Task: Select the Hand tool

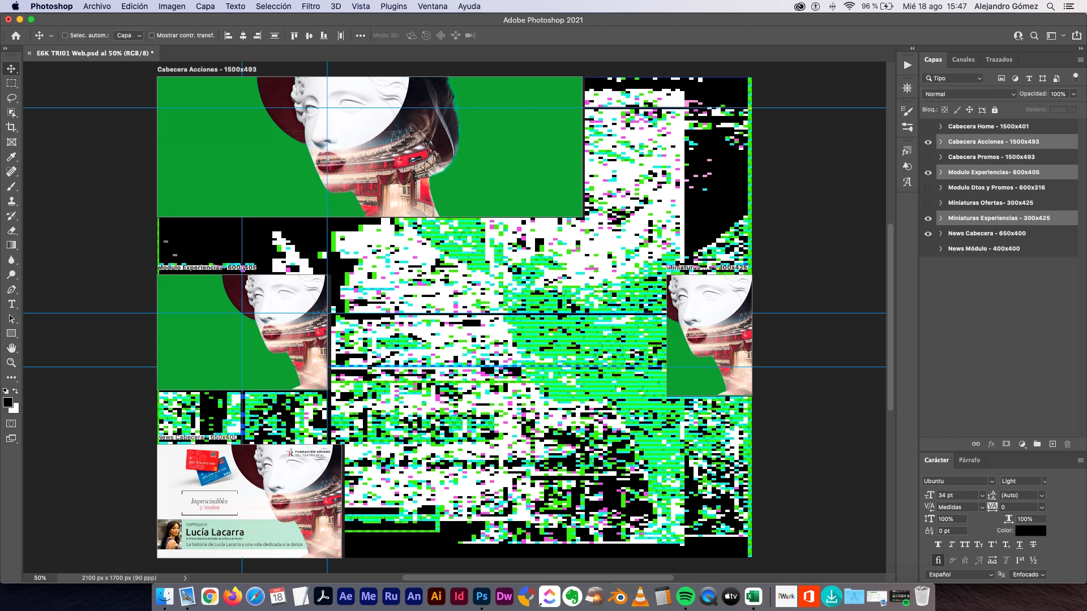Action: click(x=11, y=348)
